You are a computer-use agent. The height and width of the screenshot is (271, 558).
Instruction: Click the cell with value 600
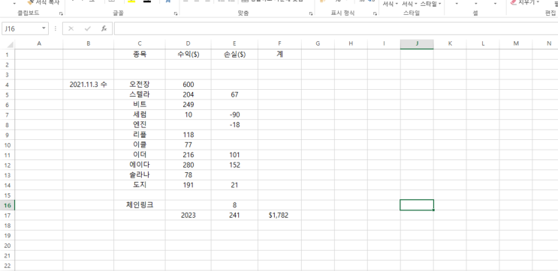click(189, 85)
